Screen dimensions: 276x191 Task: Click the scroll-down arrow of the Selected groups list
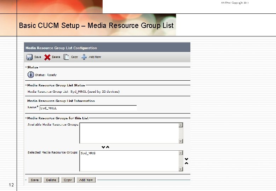pyautogui.click(x=181, y=169)
